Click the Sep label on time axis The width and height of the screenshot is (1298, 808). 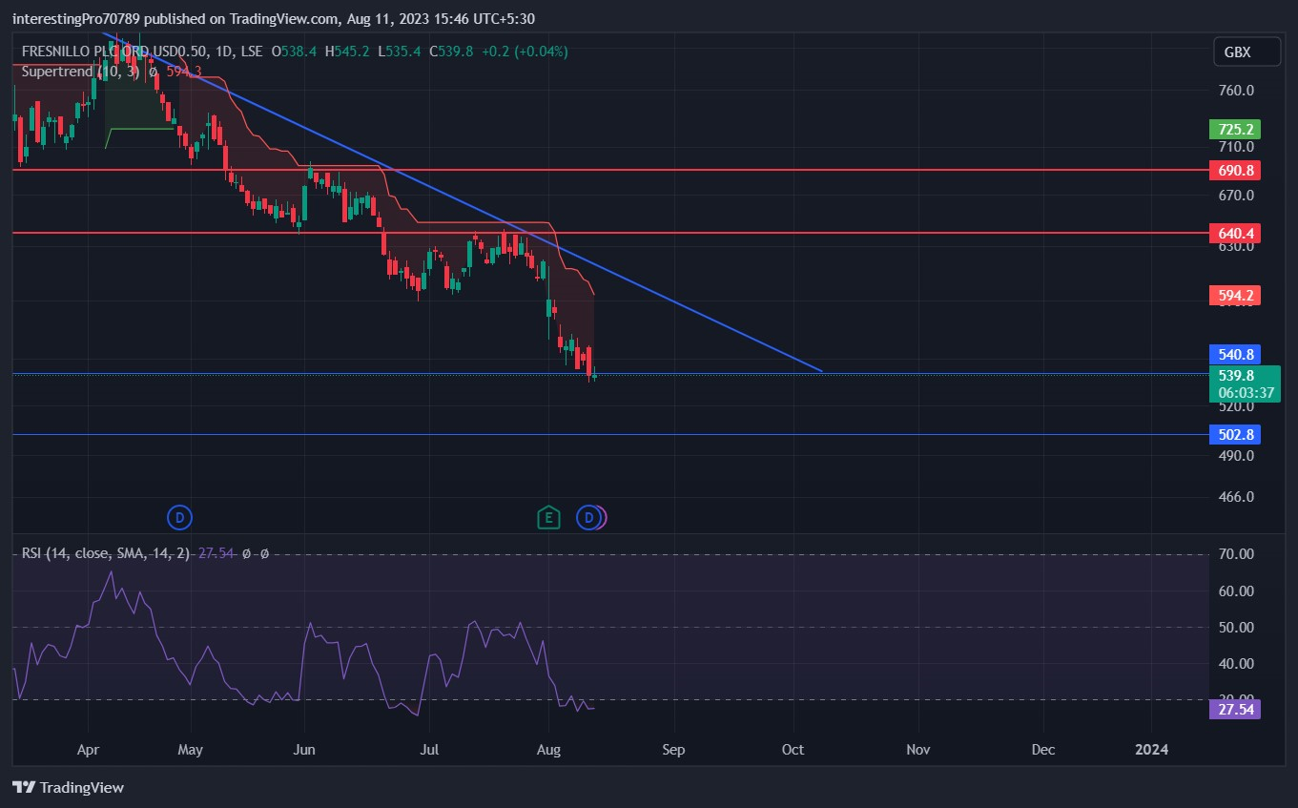(x=673, y=750)
